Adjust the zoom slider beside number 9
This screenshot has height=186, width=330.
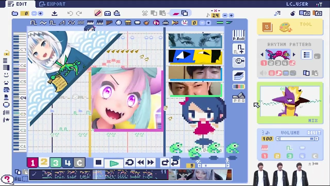tap(213, 166)
